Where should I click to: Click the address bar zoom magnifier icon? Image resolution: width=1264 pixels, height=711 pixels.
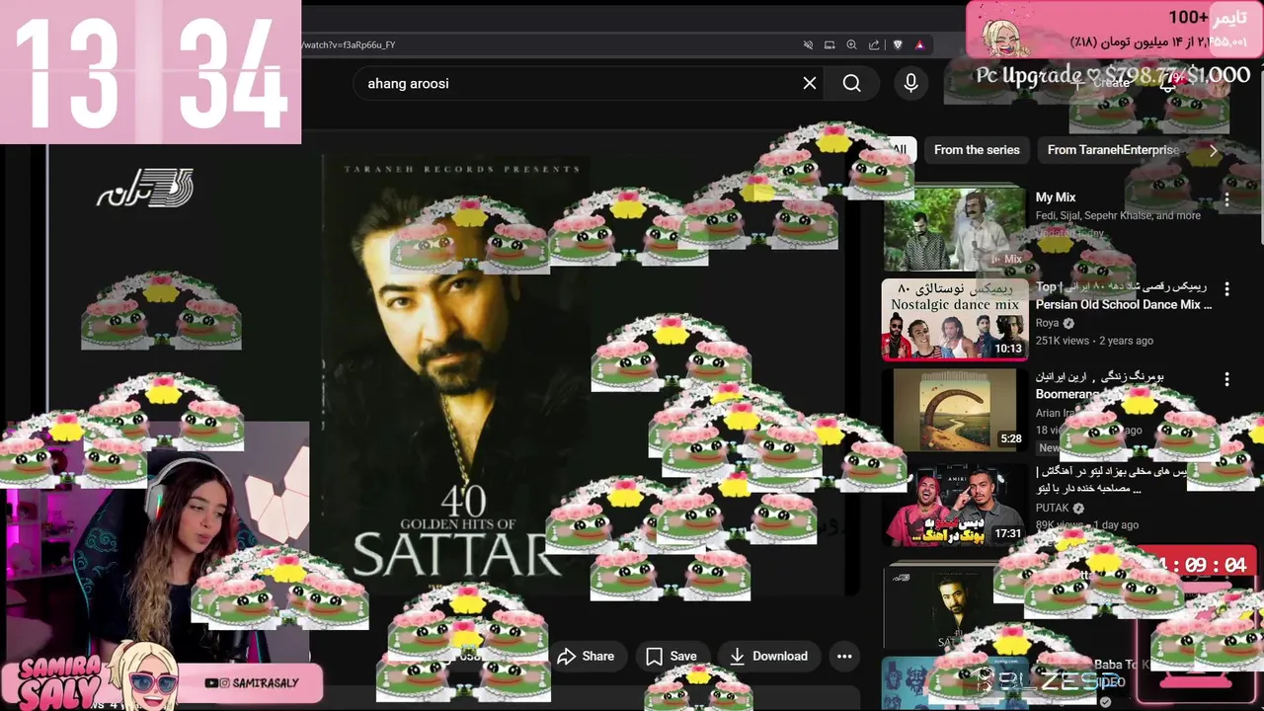pyautogui.click(x=851, y=44)
